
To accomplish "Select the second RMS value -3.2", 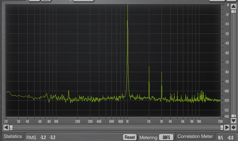I will point(52,138).
